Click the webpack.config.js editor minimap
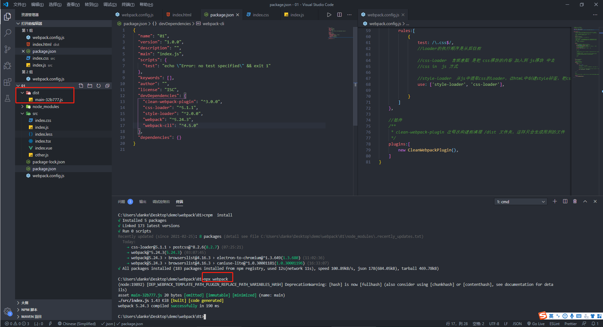The width and height of the screenshot is (603, 327). 586,52
